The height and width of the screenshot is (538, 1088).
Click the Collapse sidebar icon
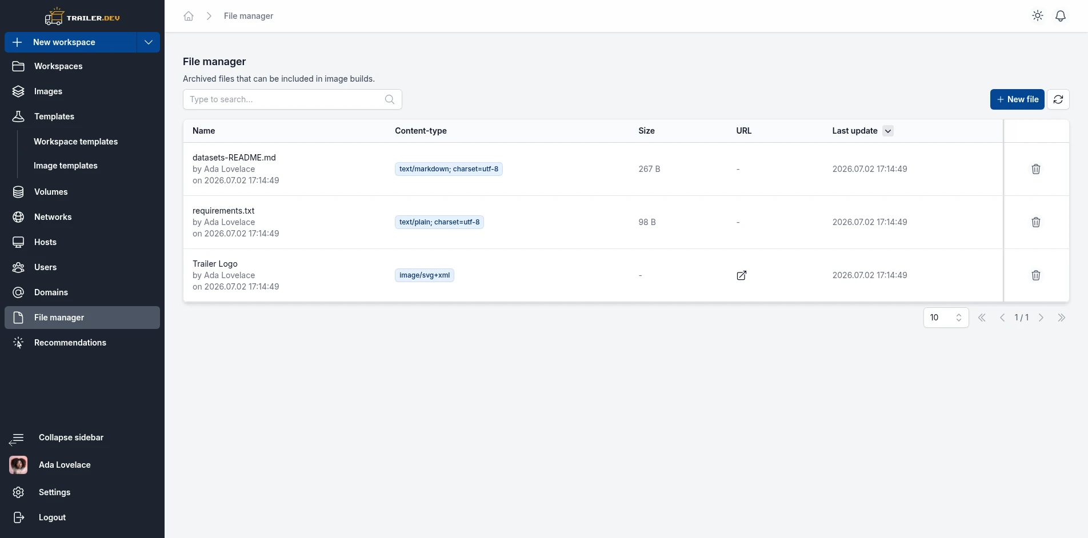tap(17, 439)
